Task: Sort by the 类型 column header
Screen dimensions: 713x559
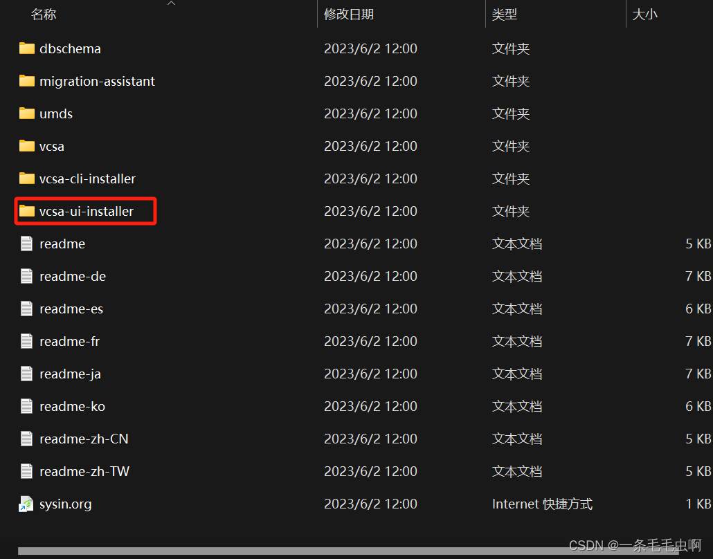Action: pos(505,15)
